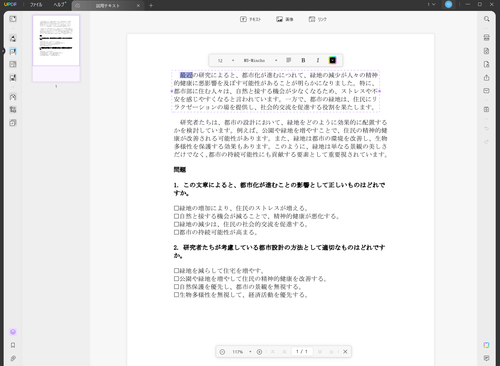Click the リンク add link button

click(x=318, y=20)
